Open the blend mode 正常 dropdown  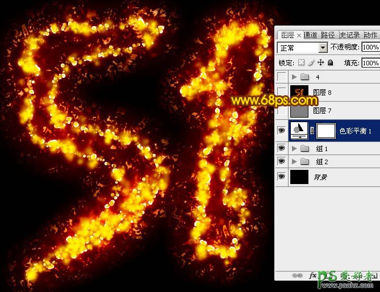(x=323, y=48)
